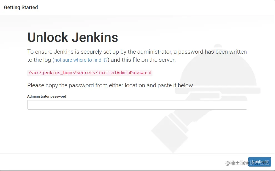Click the Getting Started header title

point(21,8)
